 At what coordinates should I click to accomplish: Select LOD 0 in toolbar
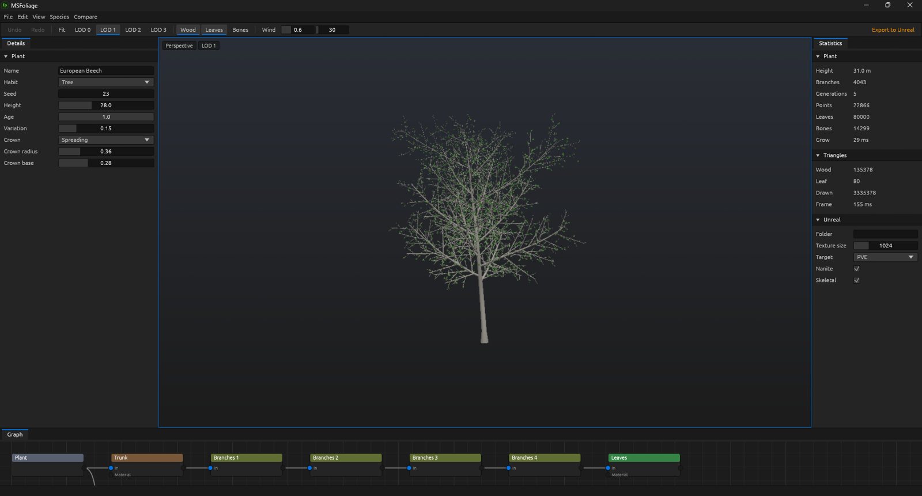click(x=82, y=30)
